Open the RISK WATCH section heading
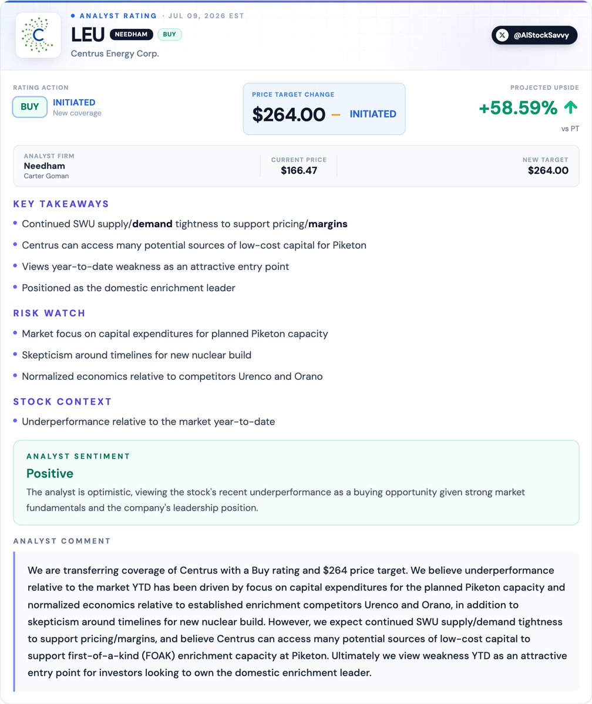 tap(49, 313)
